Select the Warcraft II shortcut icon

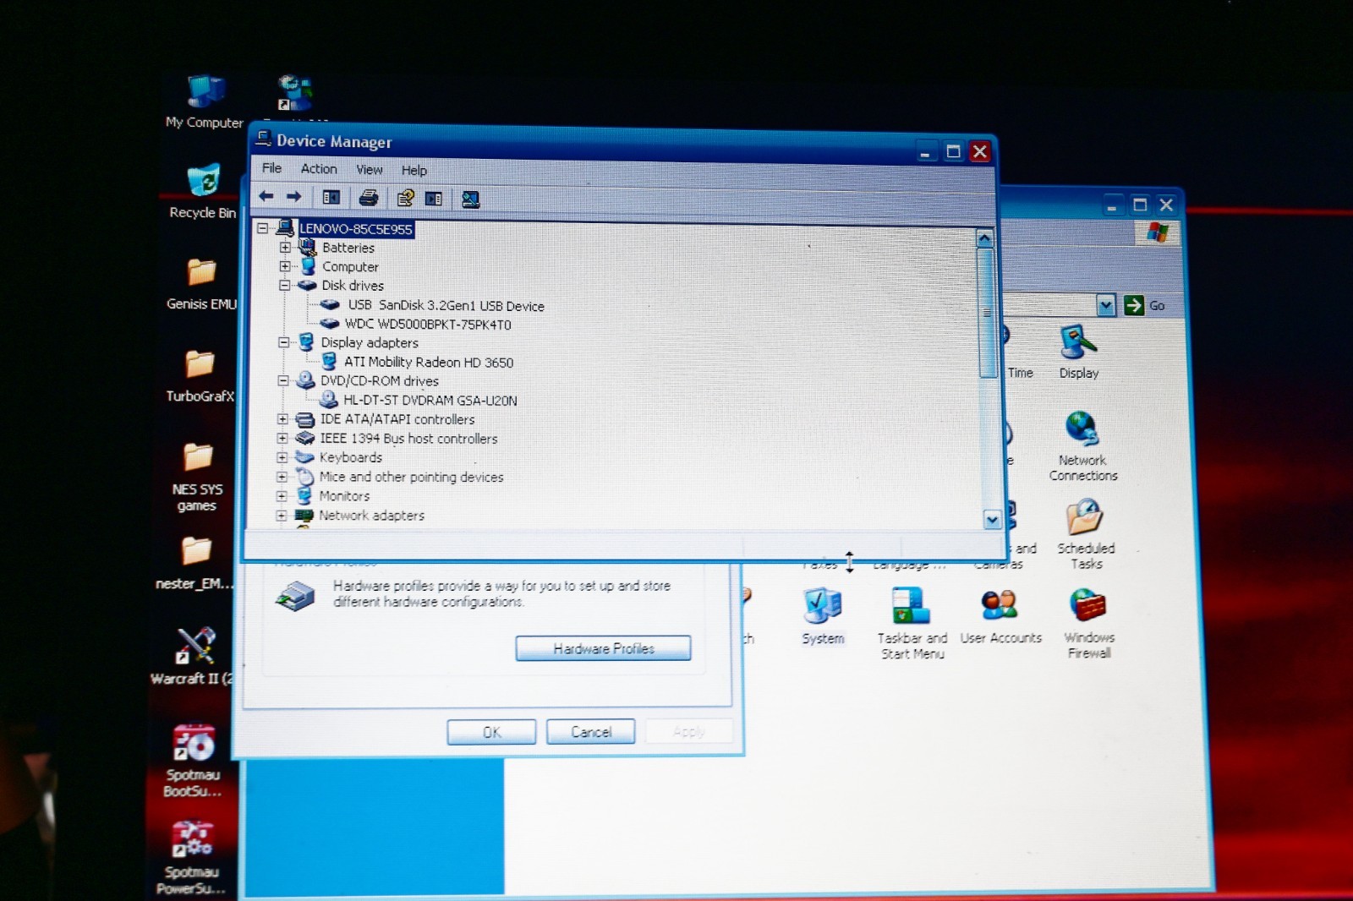click(x=194, y=656)
